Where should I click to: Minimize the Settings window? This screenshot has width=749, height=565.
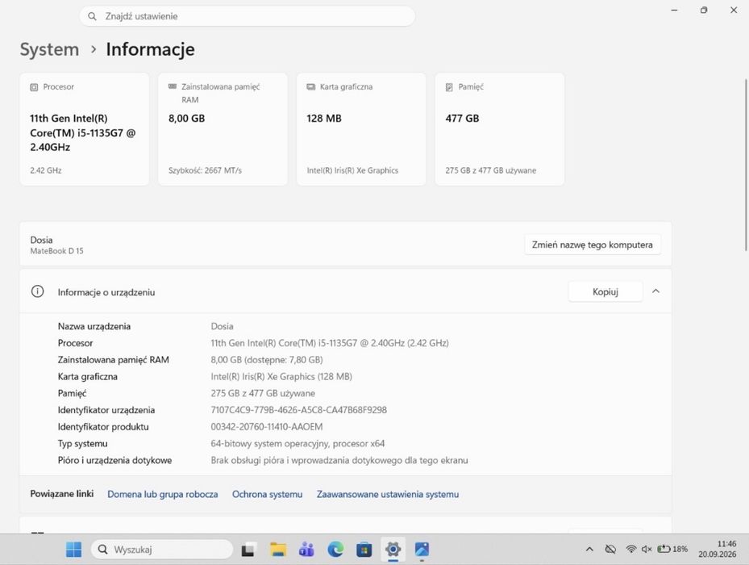pos(675,10)
